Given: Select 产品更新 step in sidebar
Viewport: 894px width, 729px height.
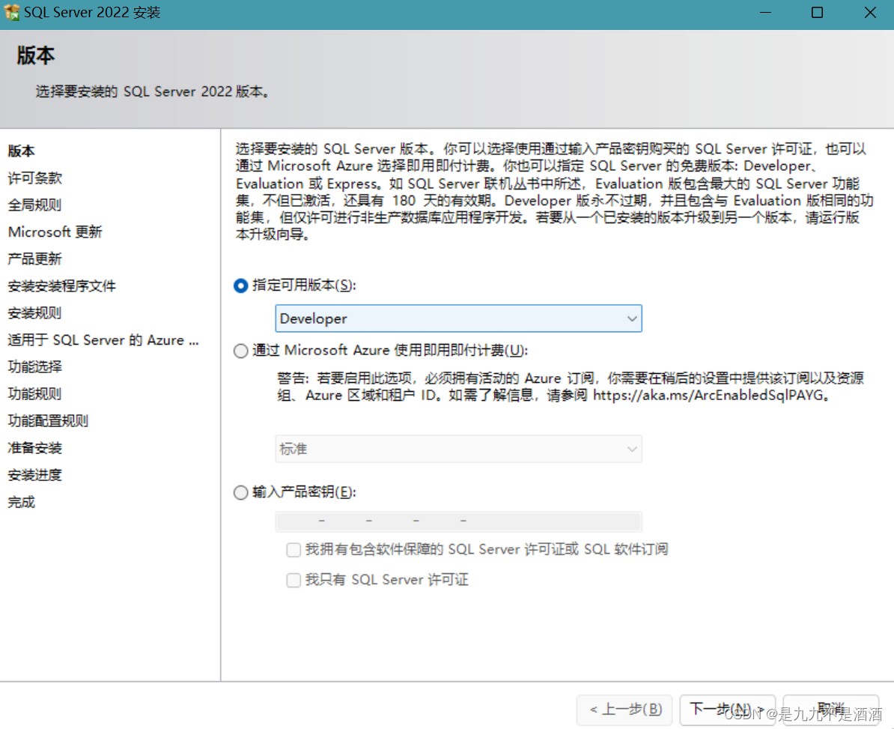Looking at the screenshot, I should 34,259.
